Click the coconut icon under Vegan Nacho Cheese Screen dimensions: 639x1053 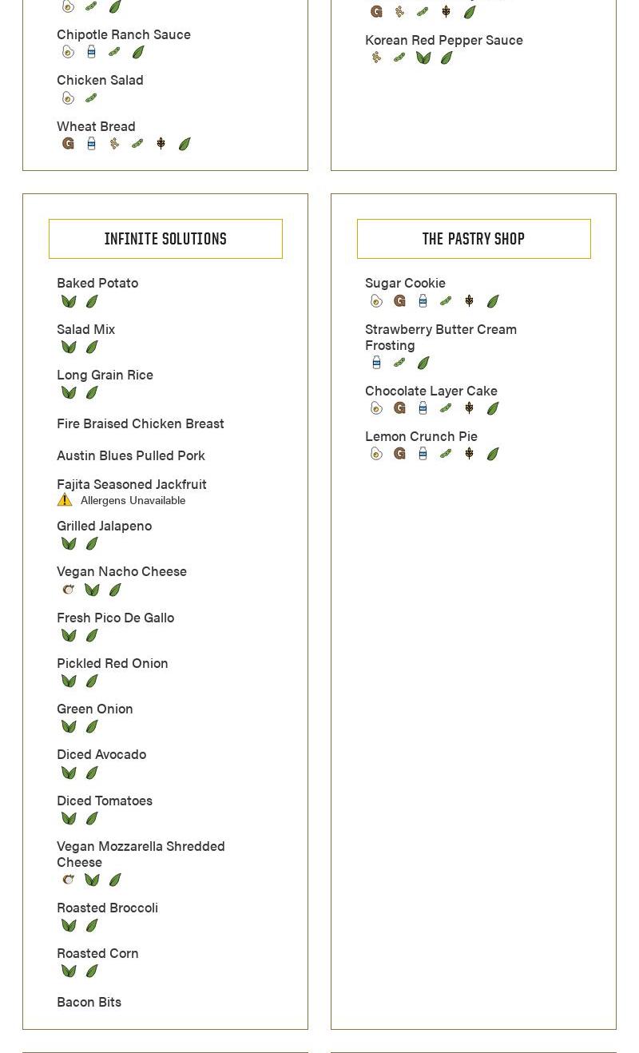click(68, 590)
